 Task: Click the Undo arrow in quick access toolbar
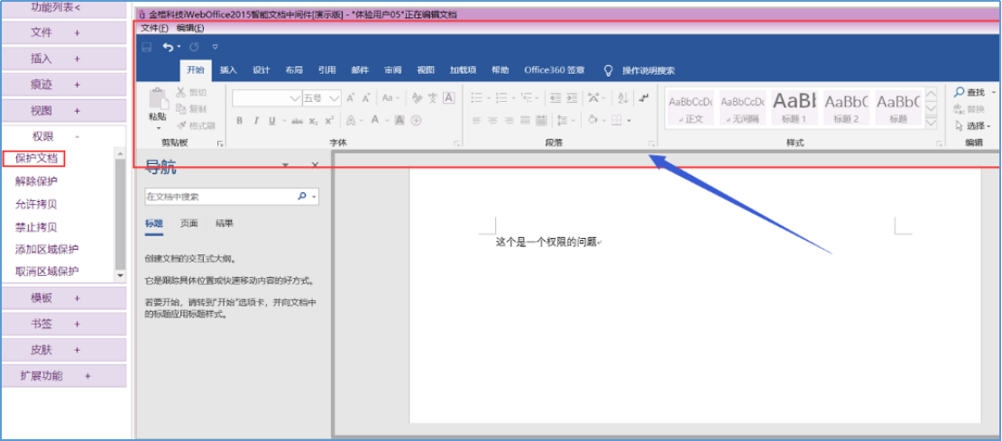pyautogui.click(x=168, y=47)
